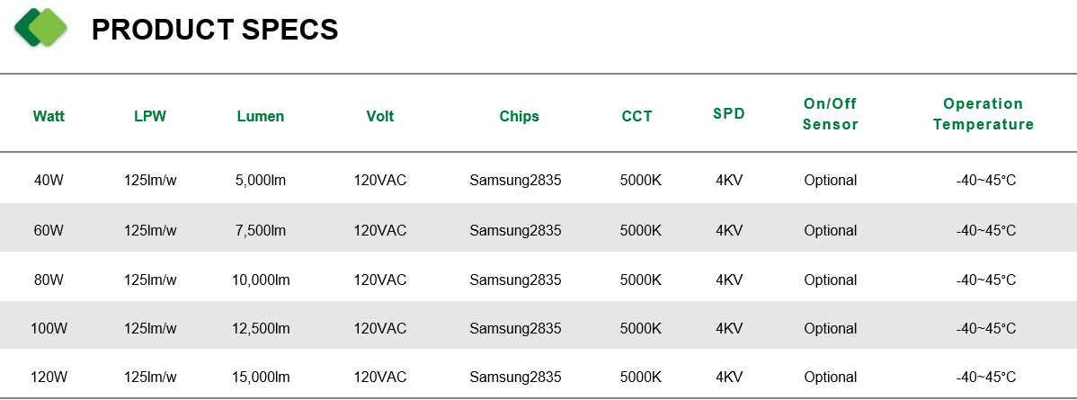Click the SPD column header
This screenshot has height=400, width=1077.
[729, 113]
